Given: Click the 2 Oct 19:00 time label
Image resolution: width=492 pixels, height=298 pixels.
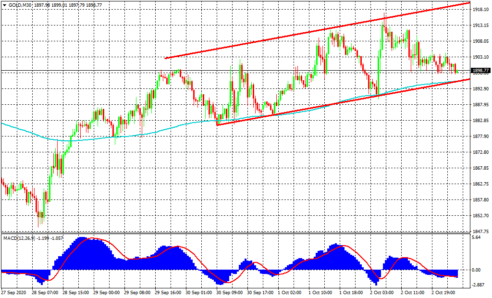Looking at the screenshot, I should click(444, 292).
